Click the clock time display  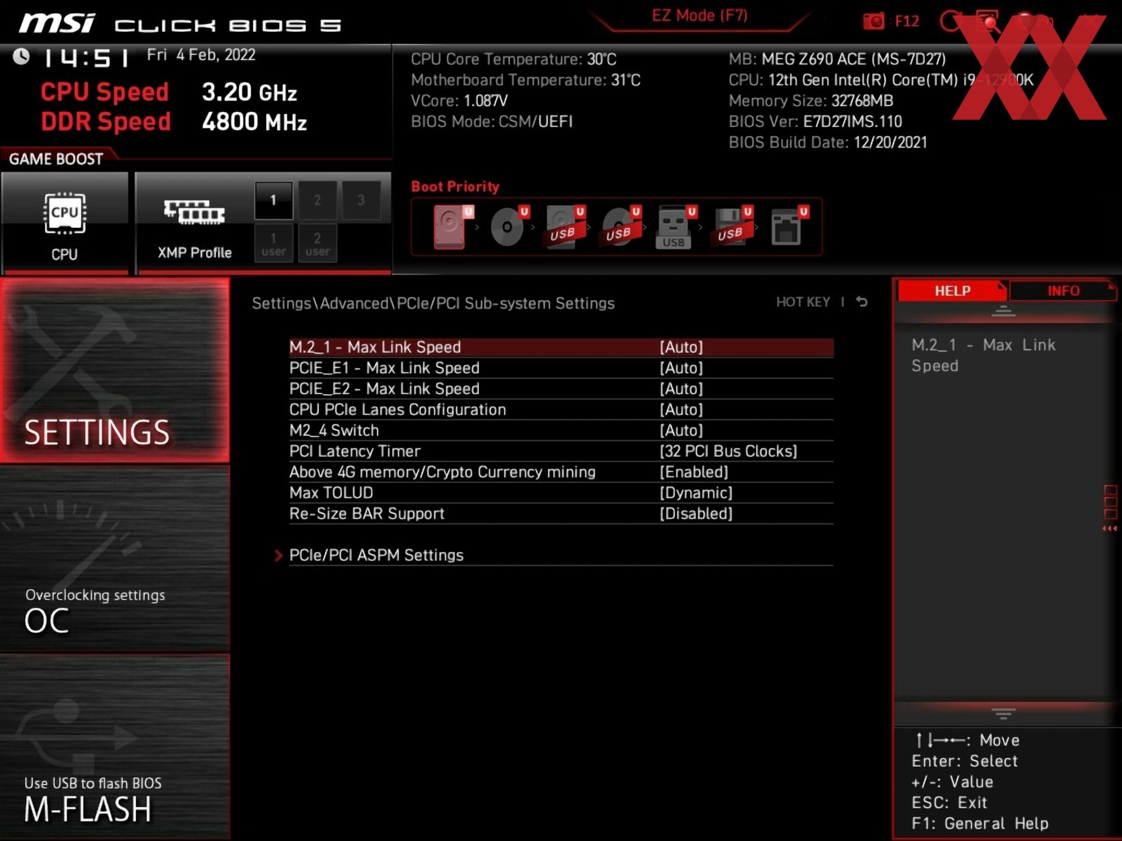(x=86, y=57)
